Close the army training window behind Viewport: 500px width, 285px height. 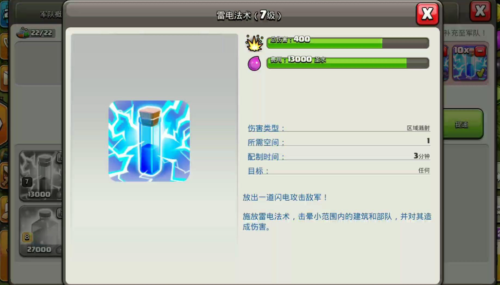click(480, 11)
